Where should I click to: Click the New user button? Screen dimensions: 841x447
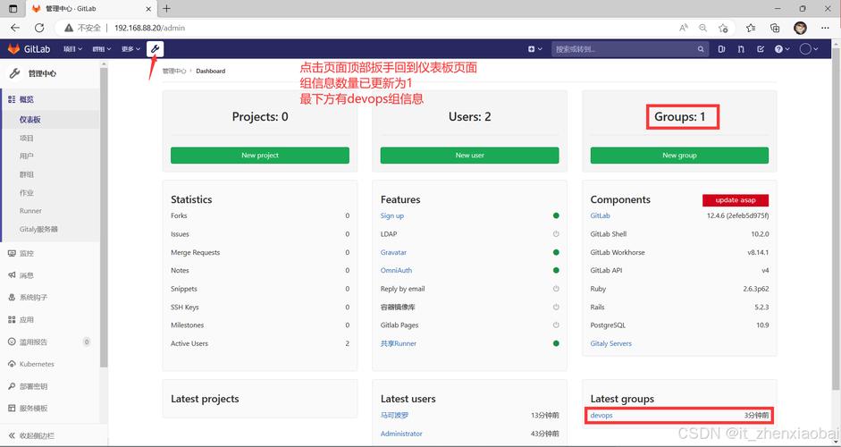coord(469,155)
